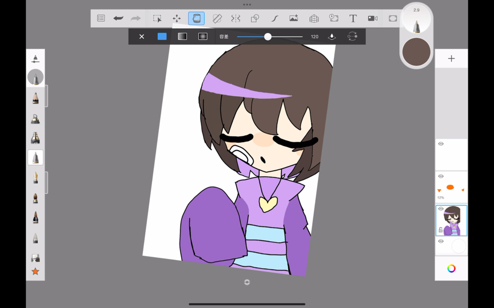Screen dimensions: 494x308
Task: Tap the brown color puck
Action: 416,52
